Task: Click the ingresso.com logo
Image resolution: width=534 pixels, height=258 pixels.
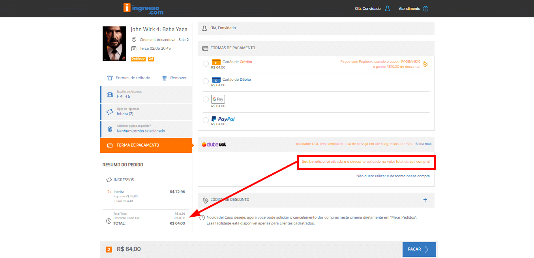Action: coord(143,9)
